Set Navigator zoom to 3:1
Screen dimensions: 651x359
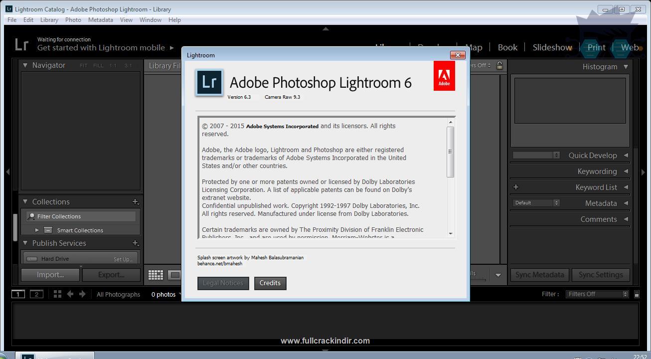[128, 66]
